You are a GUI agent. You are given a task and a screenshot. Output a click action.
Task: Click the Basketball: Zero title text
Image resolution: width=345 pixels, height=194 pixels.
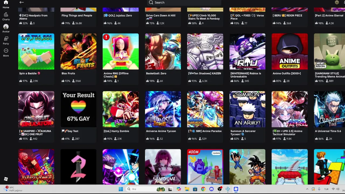click(156, 73)
